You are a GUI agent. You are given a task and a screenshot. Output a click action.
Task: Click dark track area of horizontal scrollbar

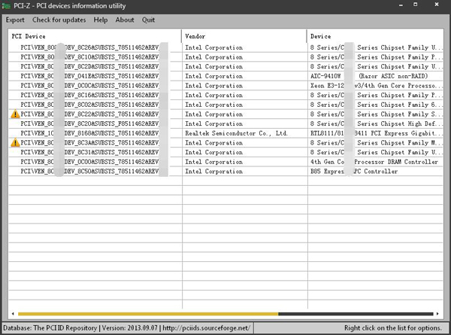click(356, 314)
